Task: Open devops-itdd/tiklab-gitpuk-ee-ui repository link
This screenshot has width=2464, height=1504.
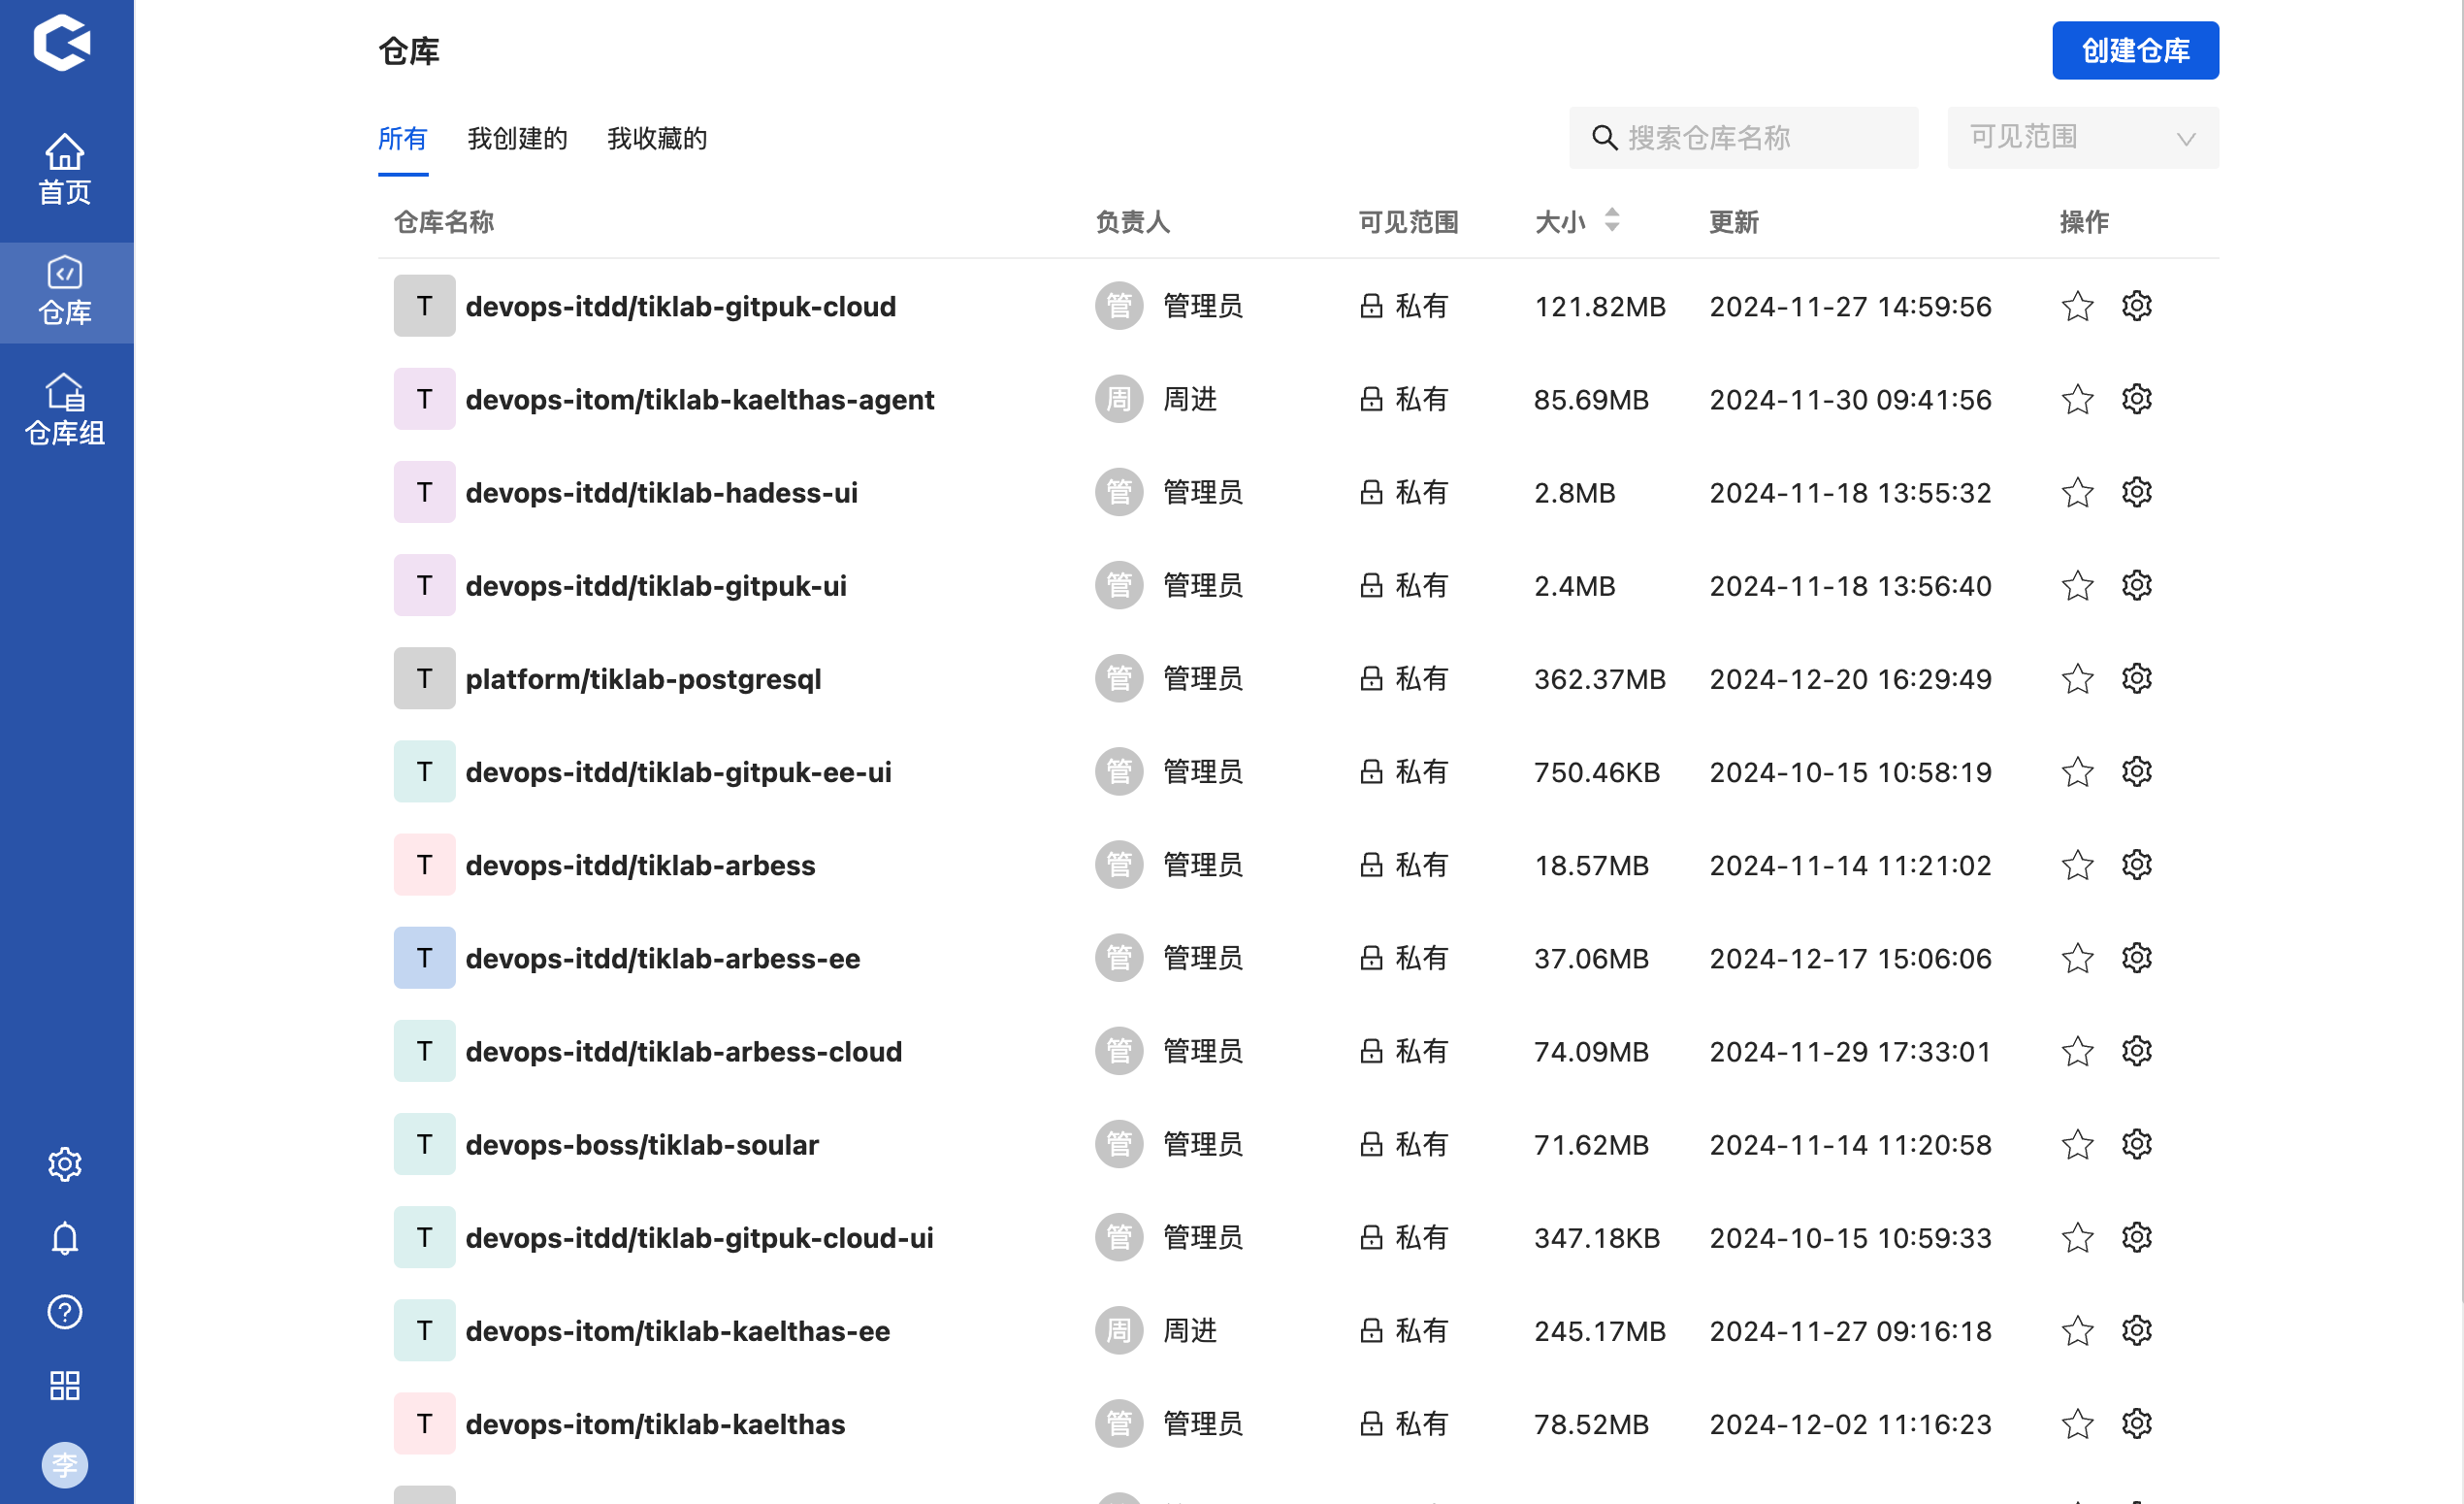Action: tap(678, 772)
